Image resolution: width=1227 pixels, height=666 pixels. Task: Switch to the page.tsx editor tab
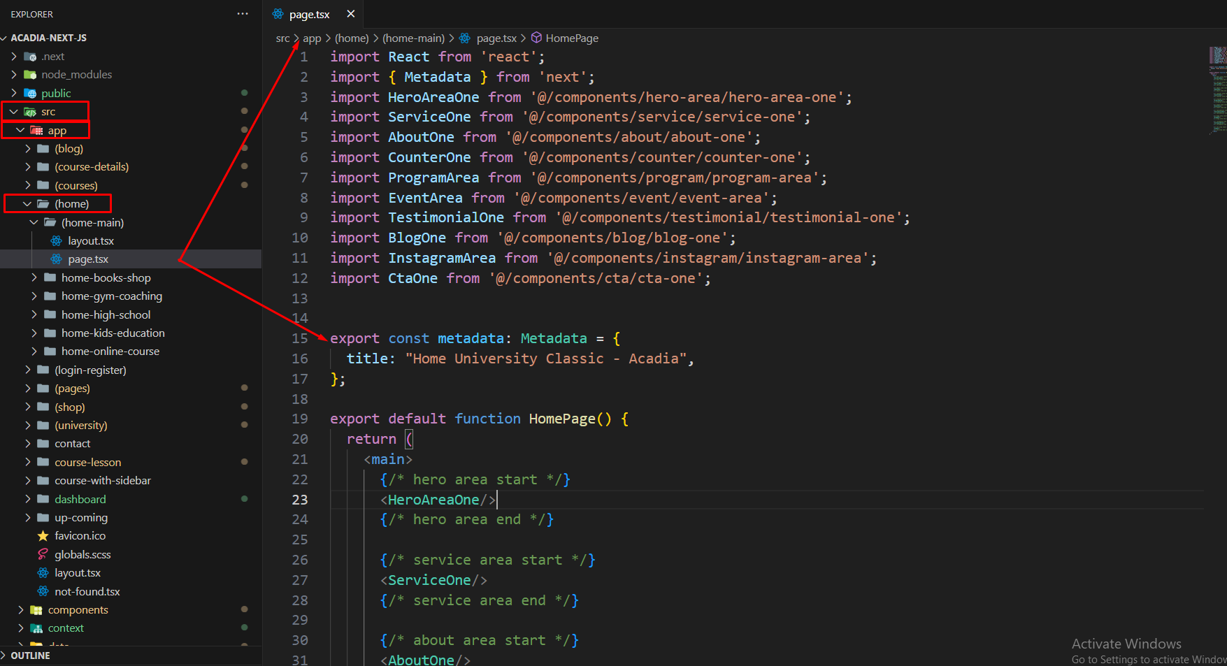pyautogui.click(x=309, y=14)
